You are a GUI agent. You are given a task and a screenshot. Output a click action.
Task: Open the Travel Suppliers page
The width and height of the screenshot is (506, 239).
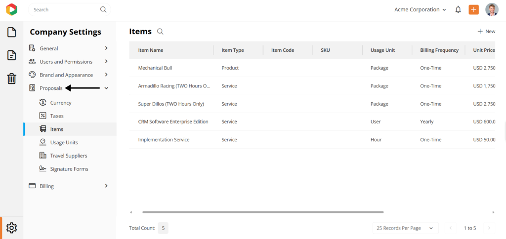click(x=69, y=156)
